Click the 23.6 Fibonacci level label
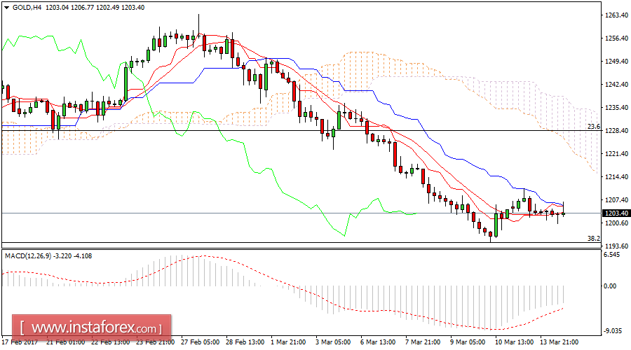The width and height of the screenshot is (631, 350). [594, 127]
